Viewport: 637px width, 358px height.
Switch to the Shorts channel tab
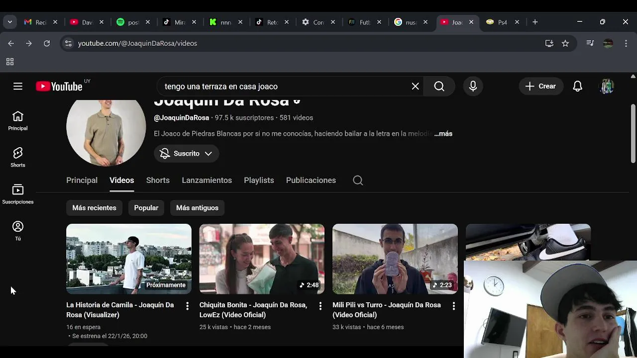click(158, 180)
